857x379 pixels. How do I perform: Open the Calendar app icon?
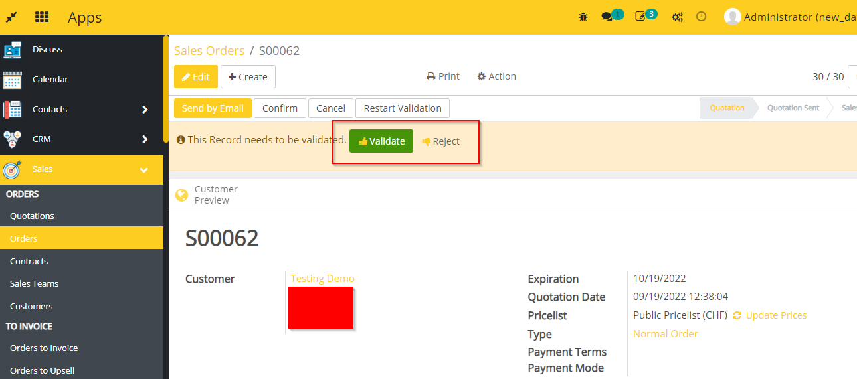(x=13, y=80)
